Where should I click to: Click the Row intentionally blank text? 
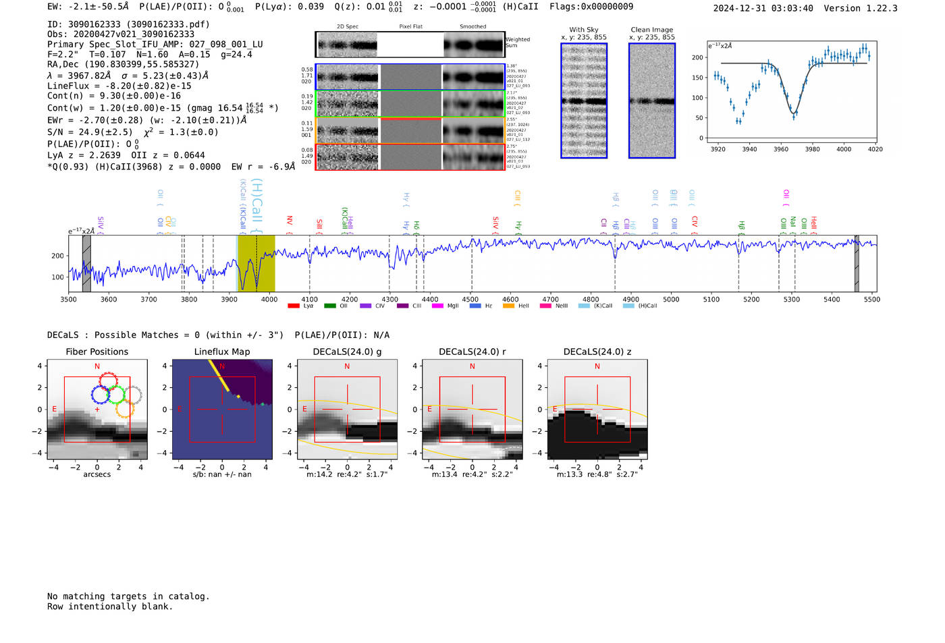(110, 607)
